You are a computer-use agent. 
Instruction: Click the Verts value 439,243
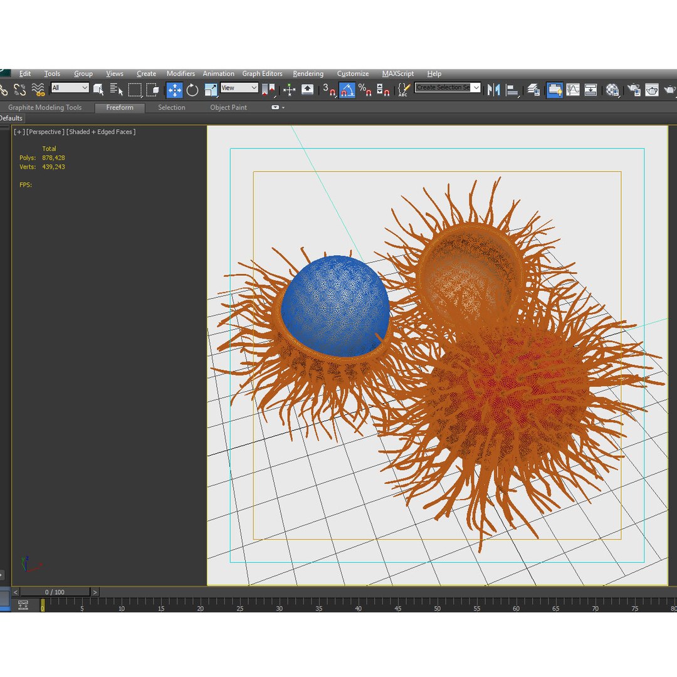pyautogui.click(x=53, y=167)
